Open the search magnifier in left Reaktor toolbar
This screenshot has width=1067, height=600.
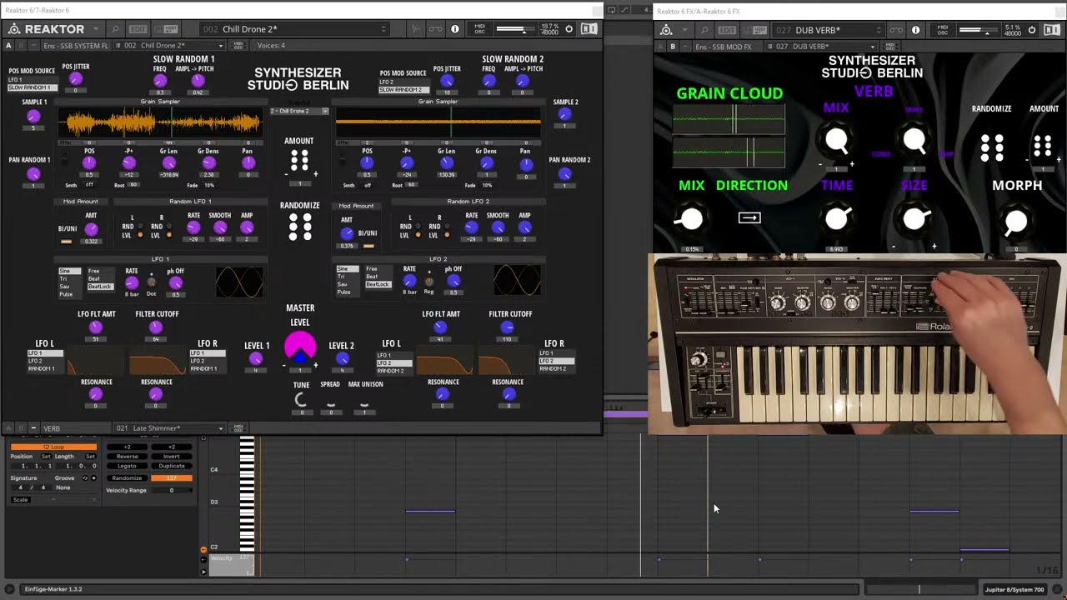tap(115, 29)
